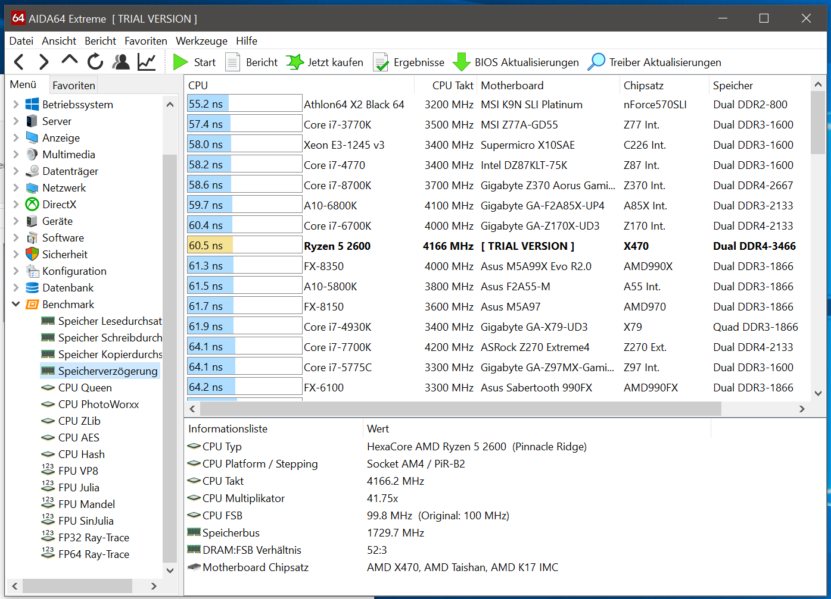
Task: Click the refresh toolbar icon
Action: point(95,62)
